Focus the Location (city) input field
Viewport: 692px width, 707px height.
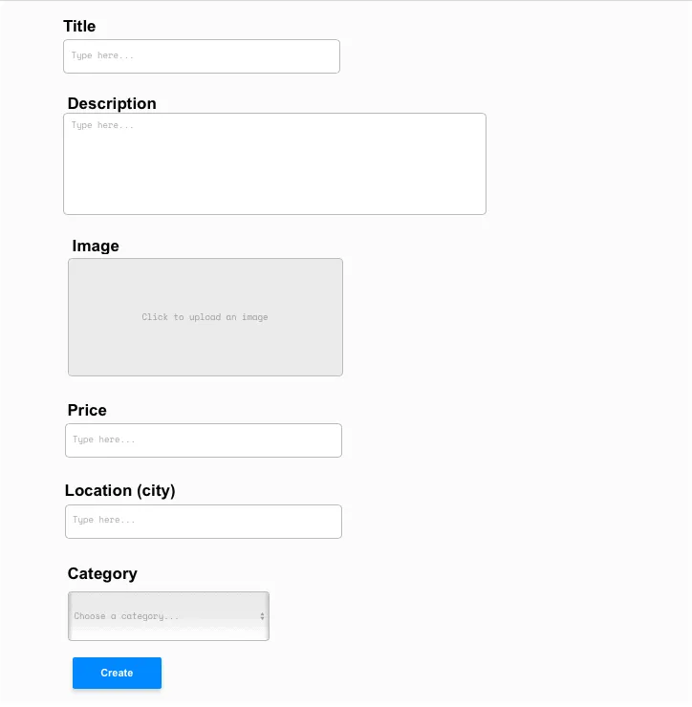(203, 522)
